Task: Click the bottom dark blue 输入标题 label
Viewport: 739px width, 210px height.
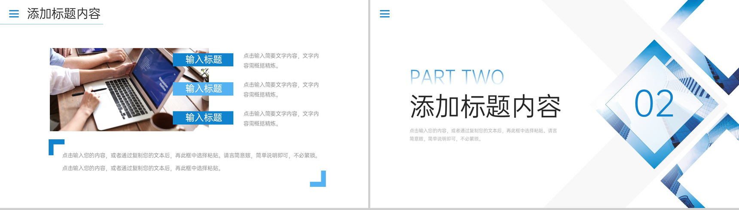Action: click(203, 117)
